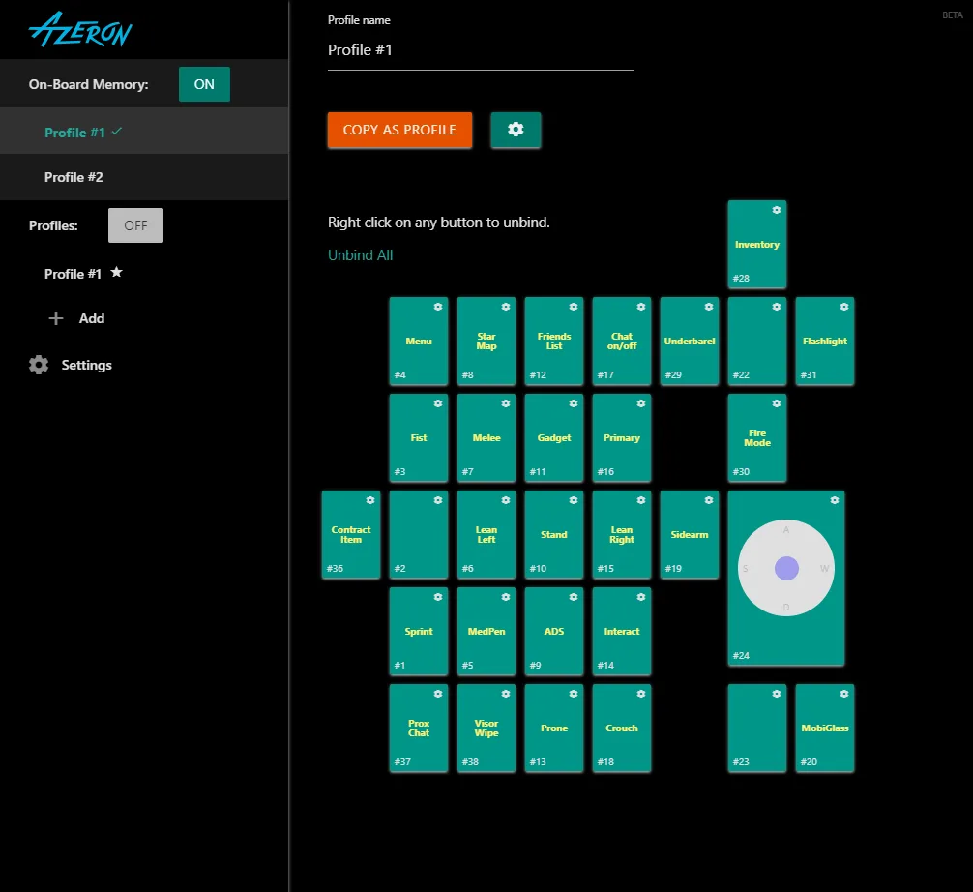Image resolution: width=973 pixels, height=892 pixels.
Task: Click the Prone button #13
Action: coord(554,728)
